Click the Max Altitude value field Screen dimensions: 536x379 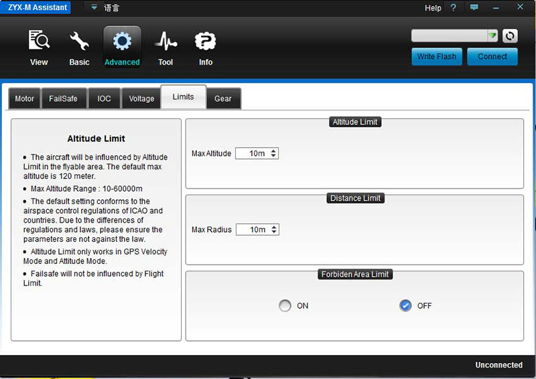(257, 154)
